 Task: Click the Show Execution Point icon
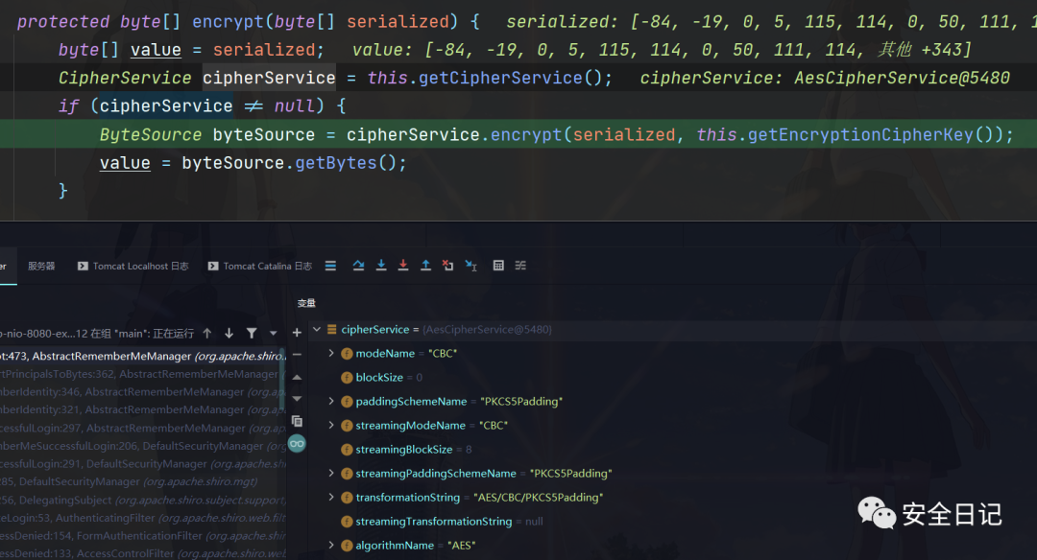330,266
